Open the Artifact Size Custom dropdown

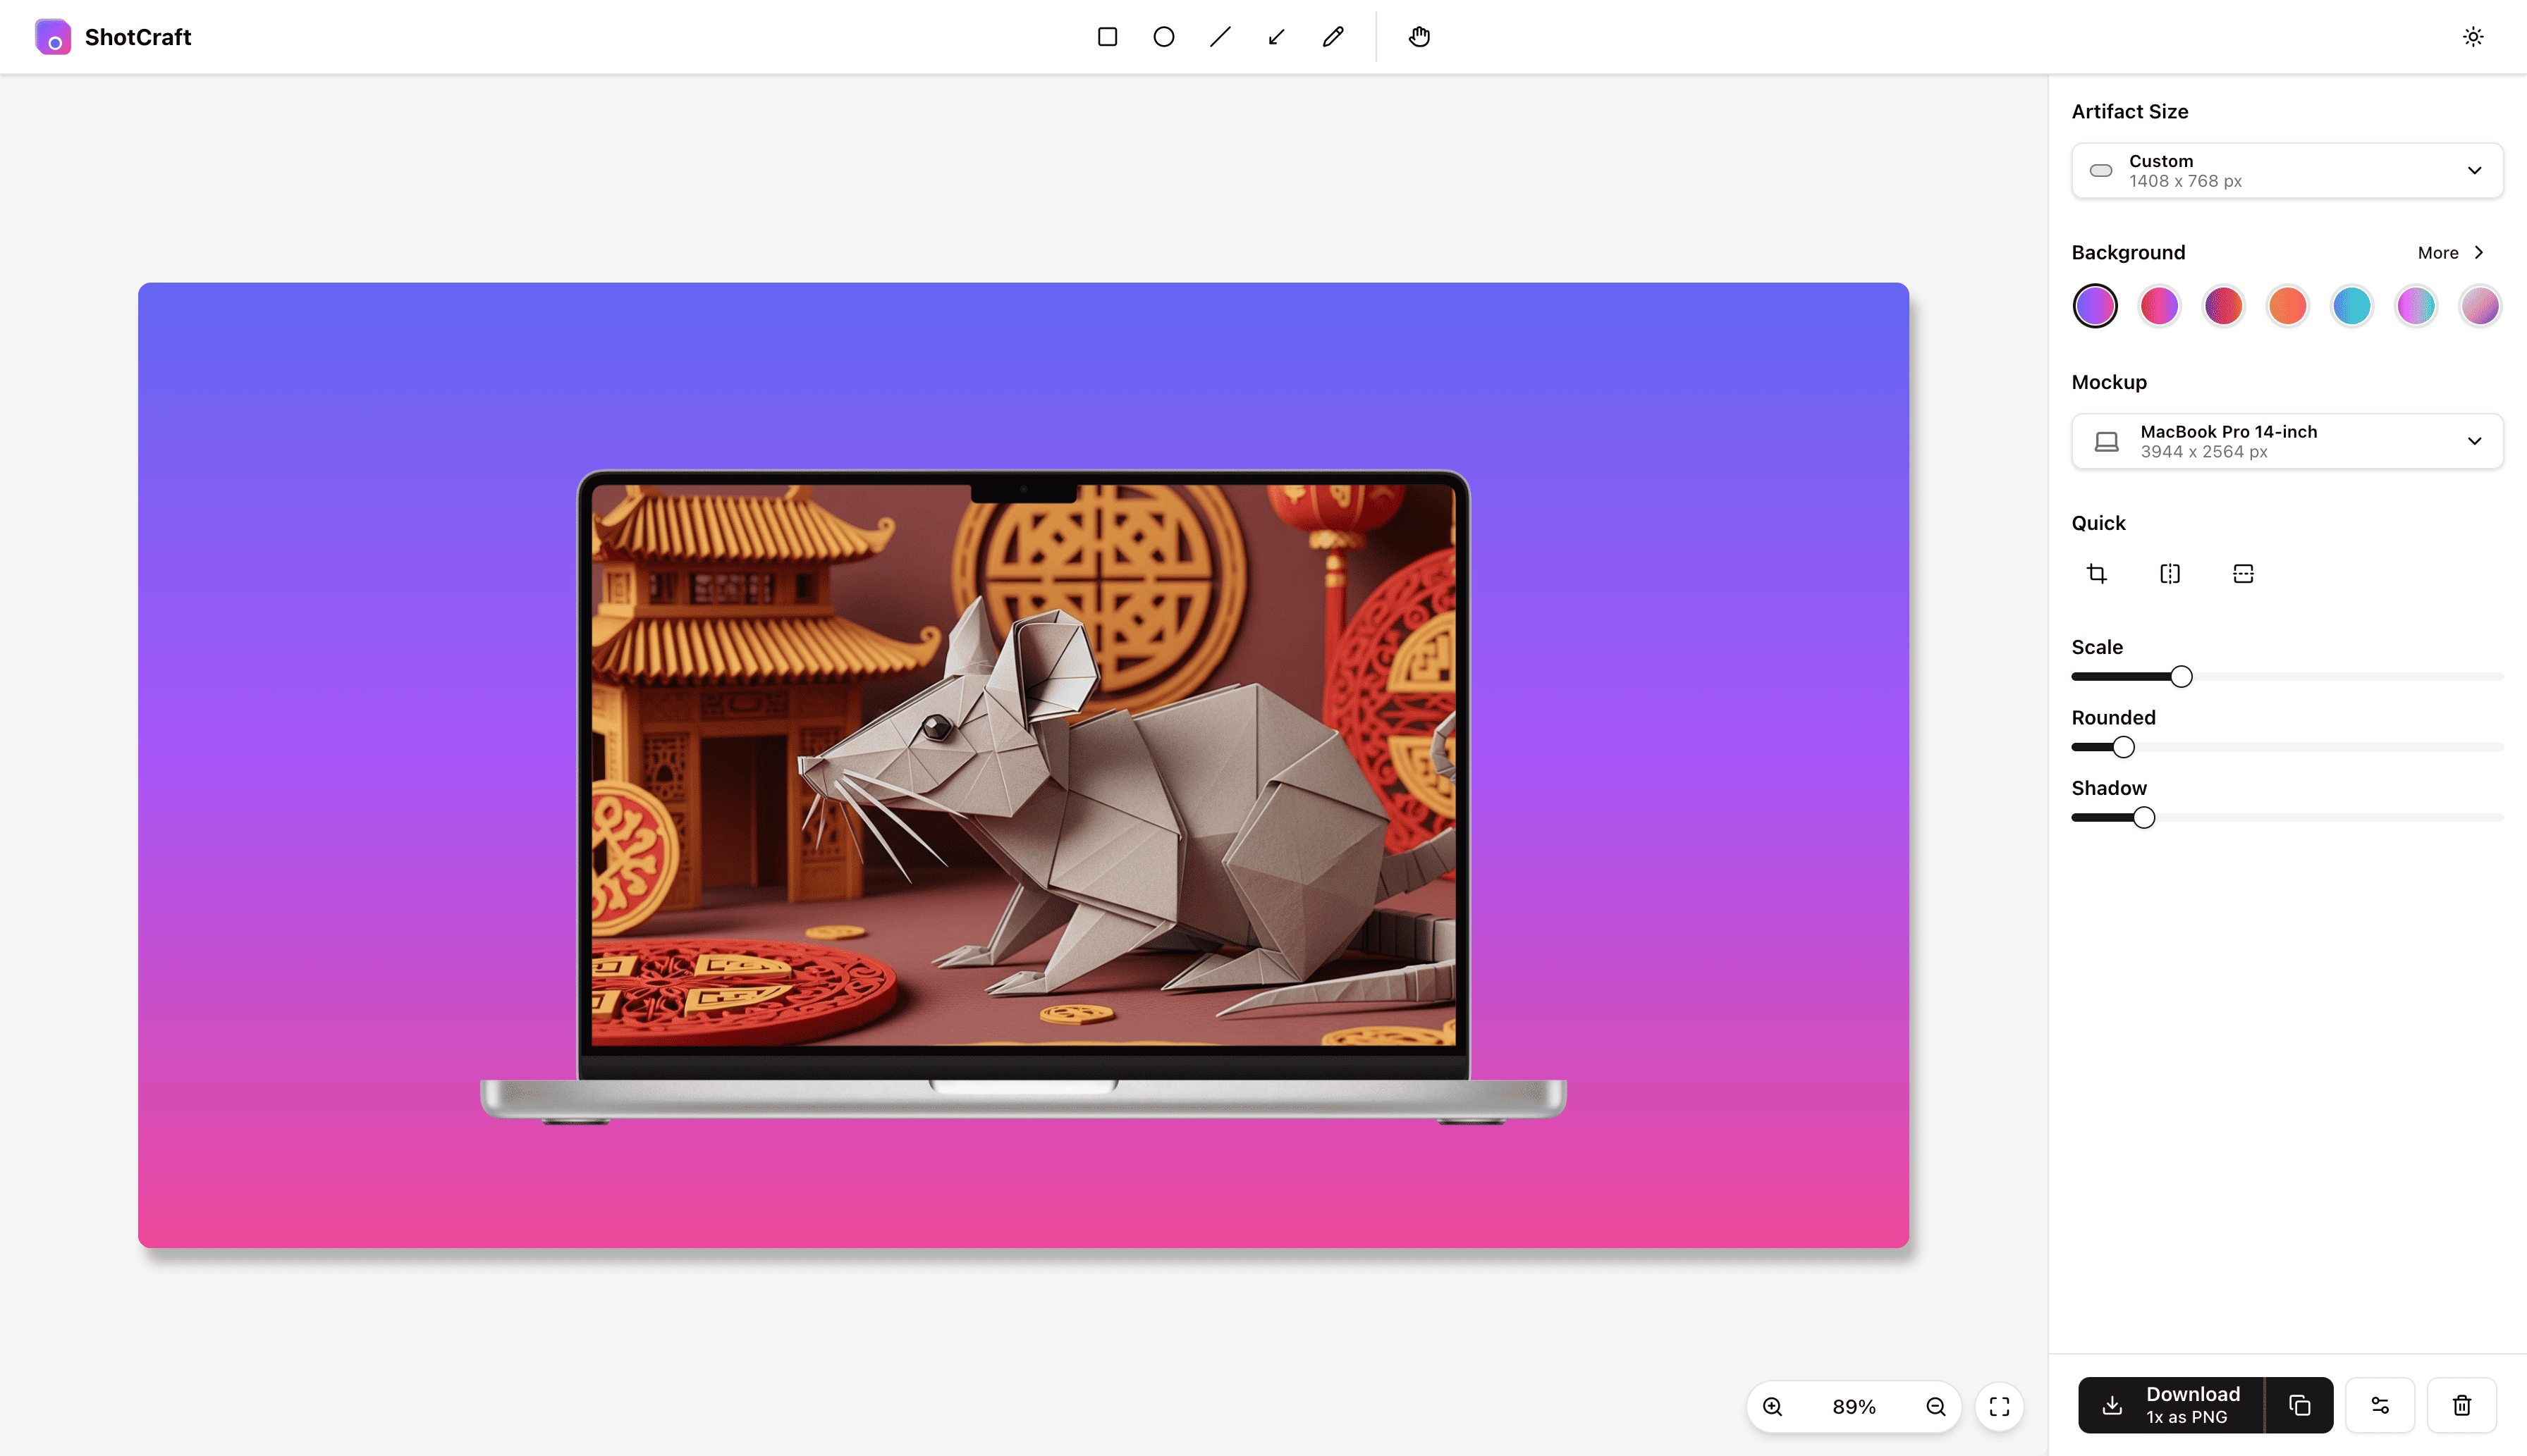pyautogui.click(x=2287, y=171)
